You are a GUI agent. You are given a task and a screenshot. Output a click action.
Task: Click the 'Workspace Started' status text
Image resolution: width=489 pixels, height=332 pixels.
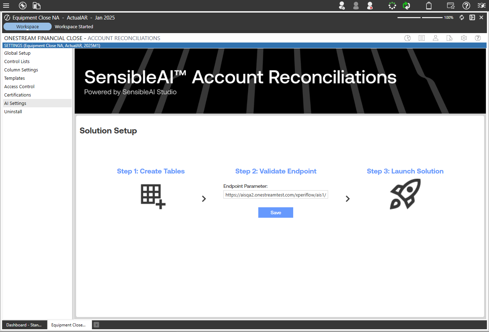74,26
